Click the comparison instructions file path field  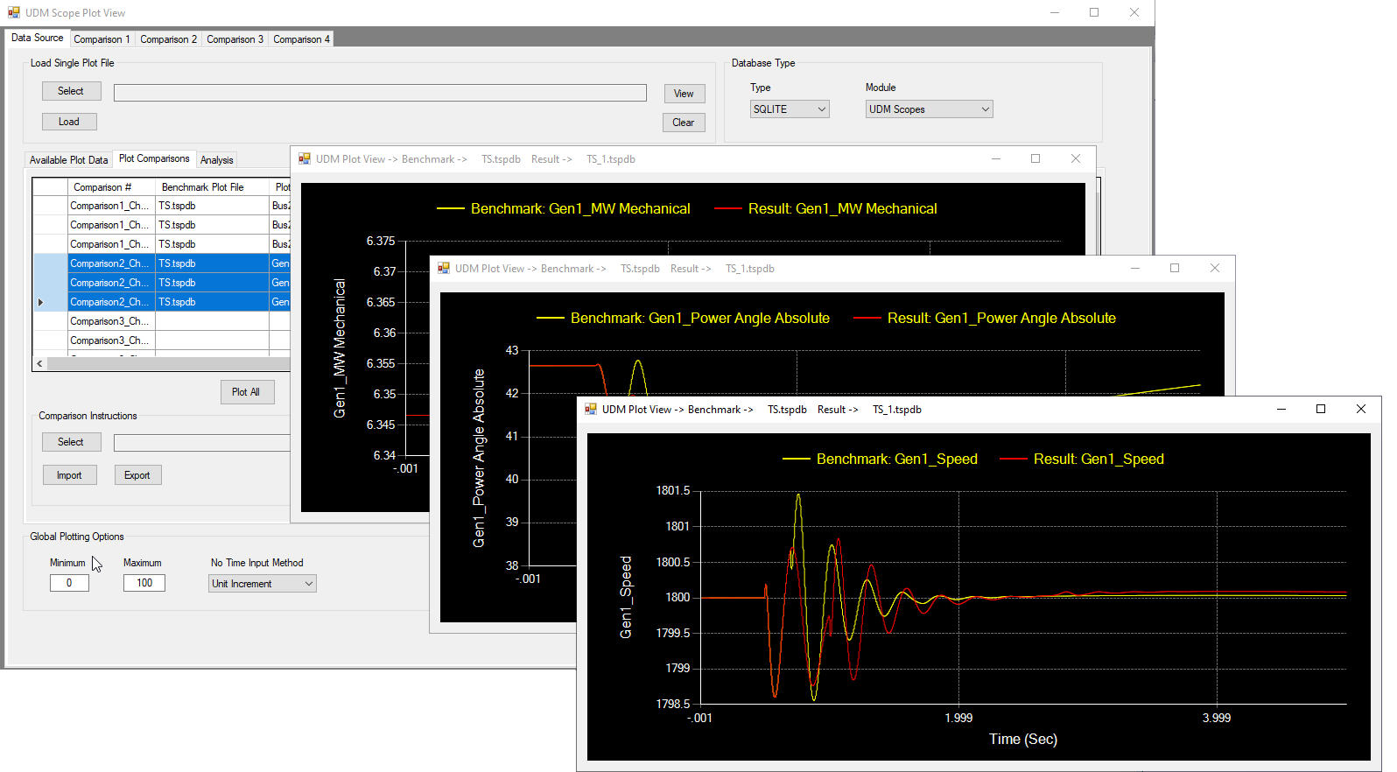202,443
